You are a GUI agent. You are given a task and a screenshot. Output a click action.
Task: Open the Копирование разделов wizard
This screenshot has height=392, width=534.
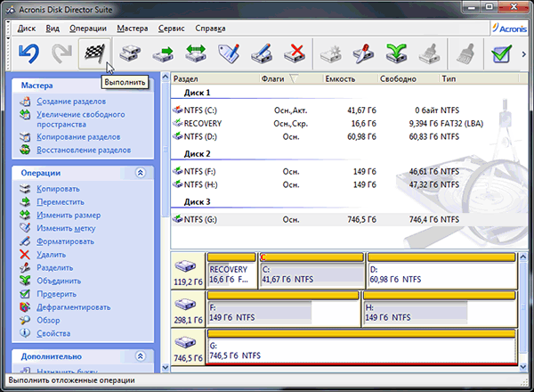click(78, 137)
